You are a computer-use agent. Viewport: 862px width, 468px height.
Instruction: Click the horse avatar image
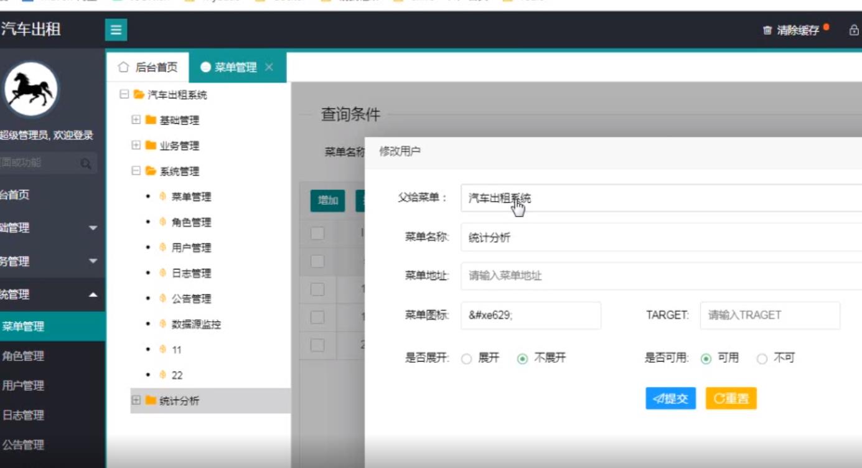pos(31,89)
